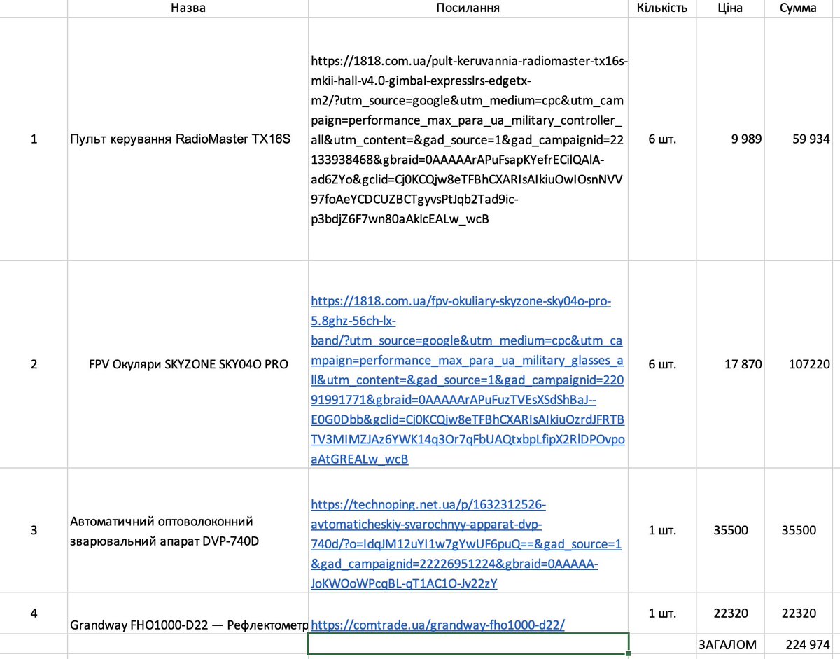Click row number 4 cell
840x659 pixels.
[x=34, y=613]
